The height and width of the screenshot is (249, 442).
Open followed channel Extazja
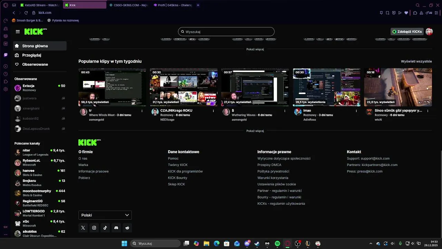pos(40,88)
